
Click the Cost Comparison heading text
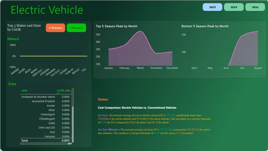137,108
